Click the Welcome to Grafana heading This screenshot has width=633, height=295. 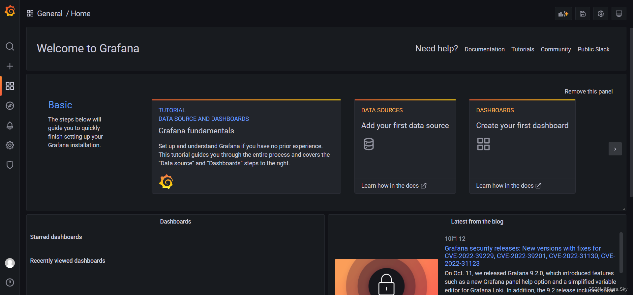(x=88, y=48)
